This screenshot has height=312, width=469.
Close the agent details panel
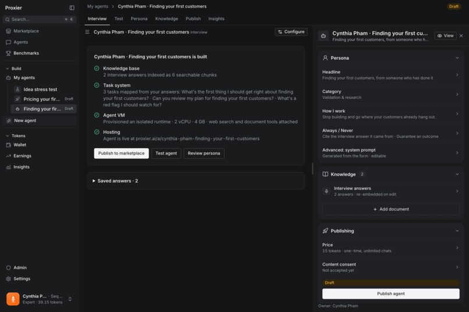coord(461,36)
